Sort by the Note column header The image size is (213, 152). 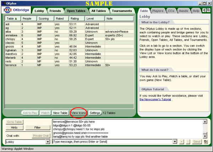pos(119,18)
